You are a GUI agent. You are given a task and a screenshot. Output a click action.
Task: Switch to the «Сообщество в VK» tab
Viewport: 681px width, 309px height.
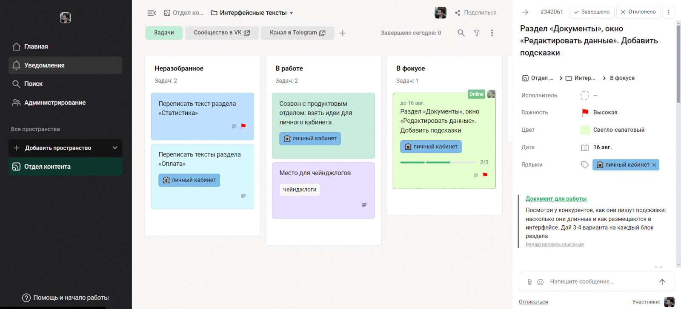click(x=222, y=33)
